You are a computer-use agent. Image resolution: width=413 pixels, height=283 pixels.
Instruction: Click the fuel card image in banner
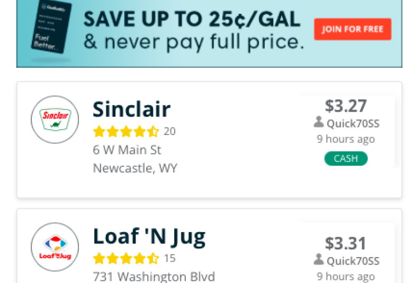click(51, 27)
